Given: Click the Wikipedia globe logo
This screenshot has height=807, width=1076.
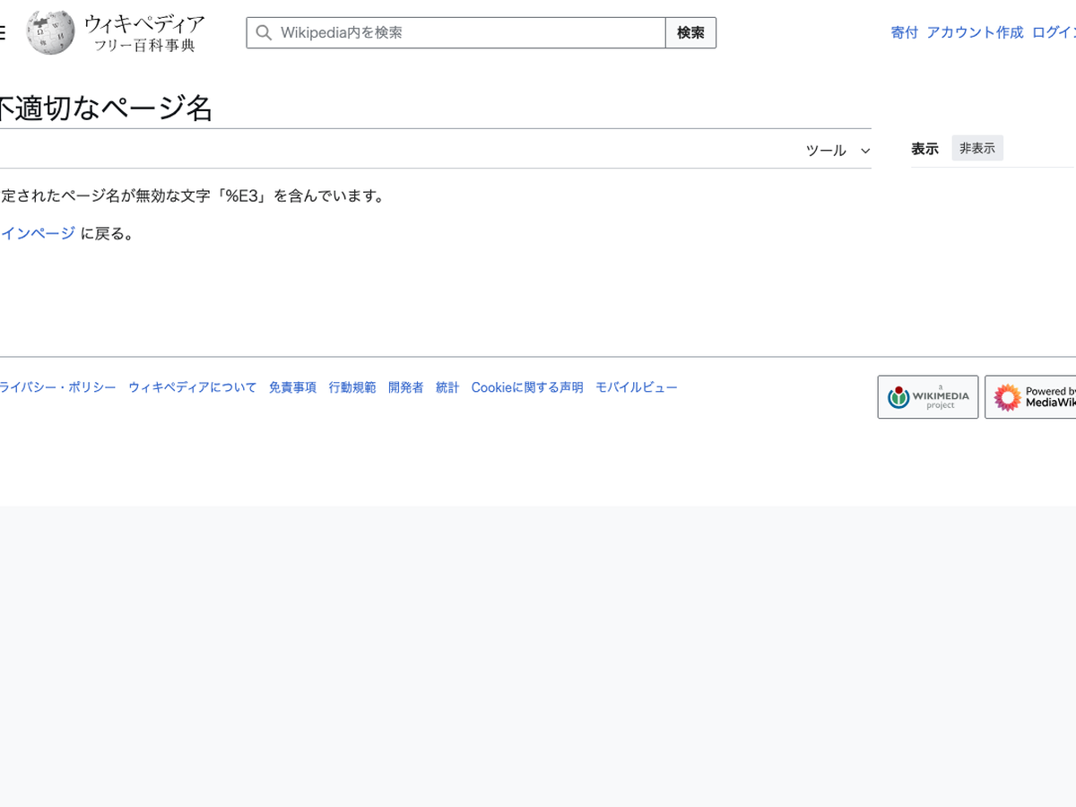Looking at the screenshot, I should (x=50, y=32).
